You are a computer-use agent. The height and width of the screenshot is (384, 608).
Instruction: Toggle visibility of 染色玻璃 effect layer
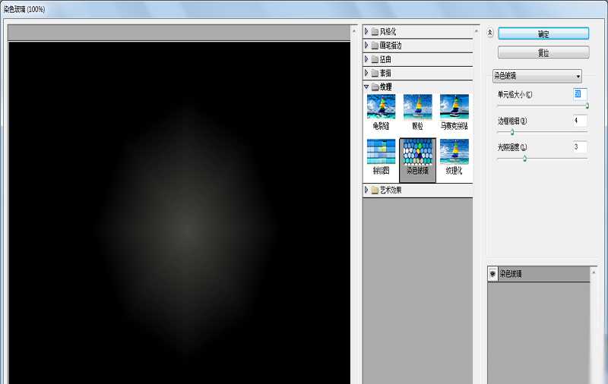tap(492, 274)
